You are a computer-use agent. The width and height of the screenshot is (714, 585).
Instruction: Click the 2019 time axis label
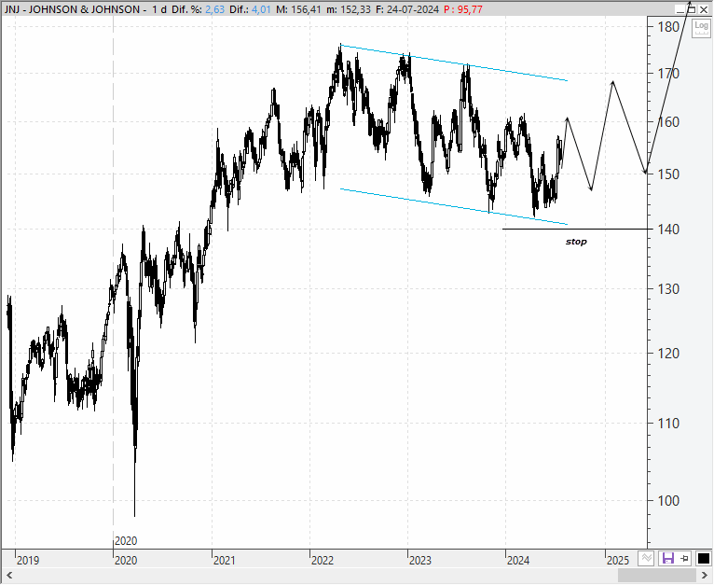(28, 560)
